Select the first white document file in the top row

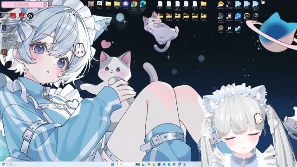(160, 4)
